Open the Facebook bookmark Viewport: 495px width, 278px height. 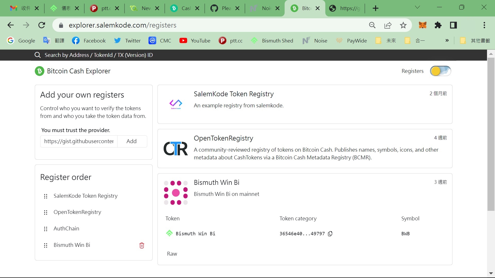coord(89,41)
